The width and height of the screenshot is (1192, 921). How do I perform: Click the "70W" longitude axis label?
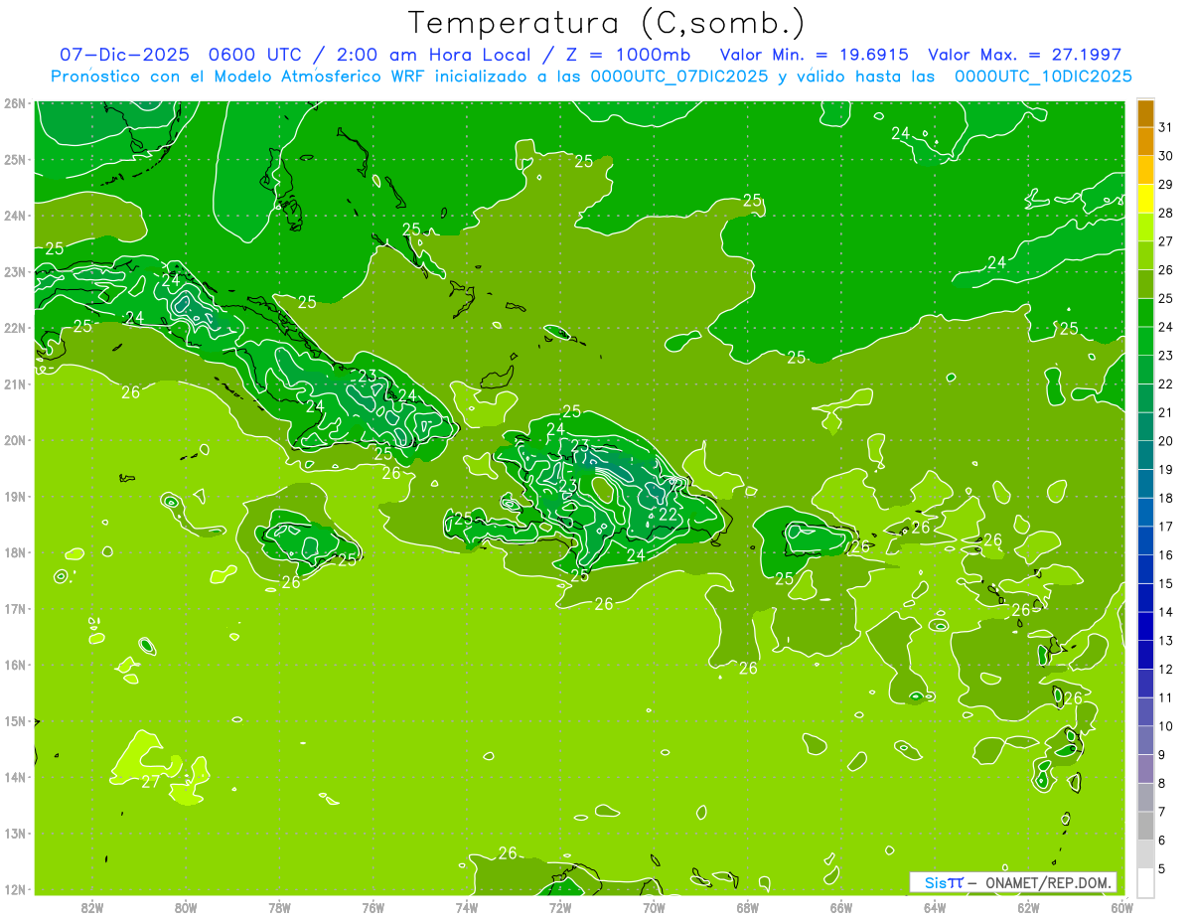(x=654, y=907)
